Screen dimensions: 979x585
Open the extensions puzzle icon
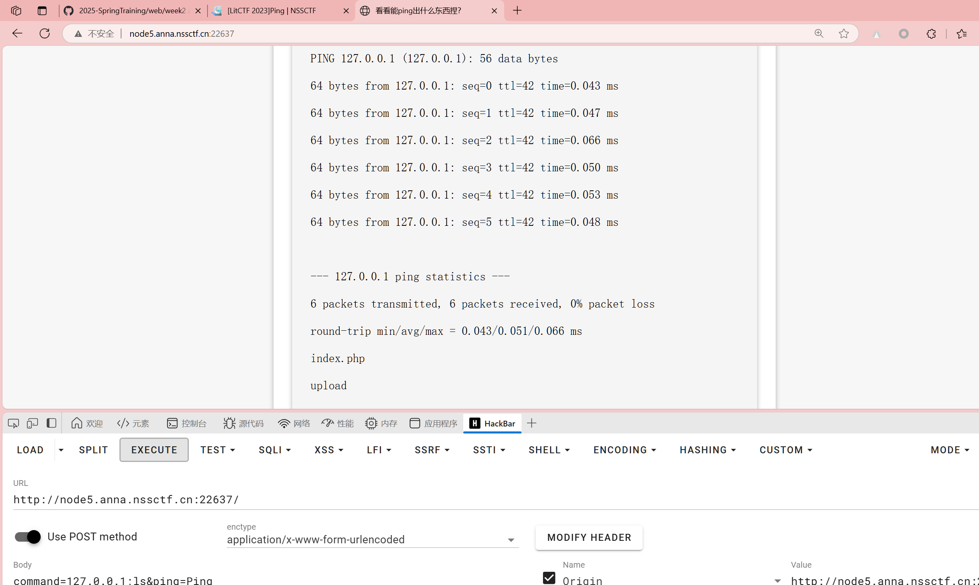pyautogui.click(x=931, y=33)
